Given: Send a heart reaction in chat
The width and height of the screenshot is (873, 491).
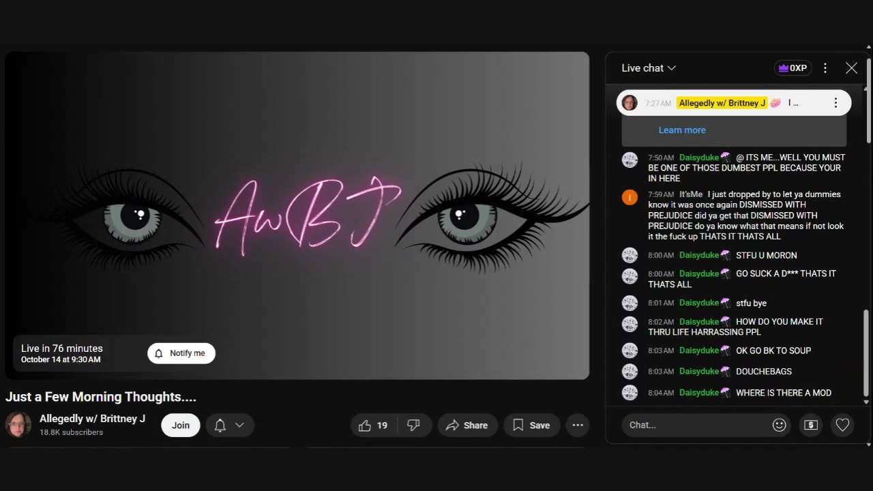Looking at the screenshot, I should (842, 425).
